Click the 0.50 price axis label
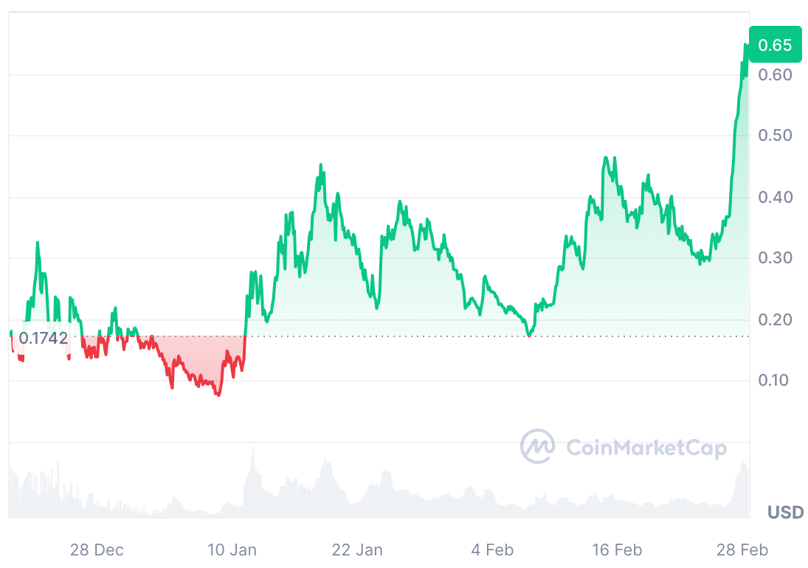Viewport: 808px width, 568px height. [x=775, y=136]
